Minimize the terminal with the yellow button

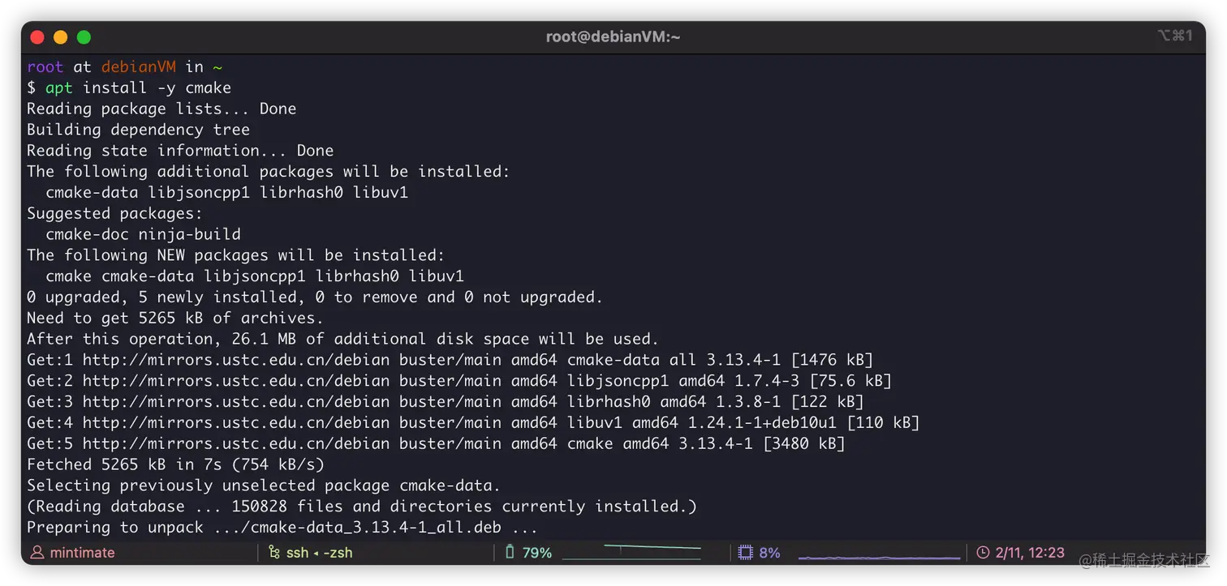(x=60, y=36)
